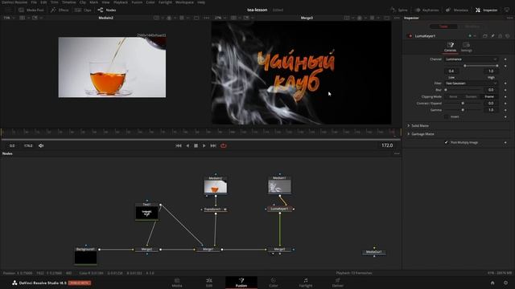The image size is (515, 289).
Task: Select the Merge1 node
Action: point(208,250)
